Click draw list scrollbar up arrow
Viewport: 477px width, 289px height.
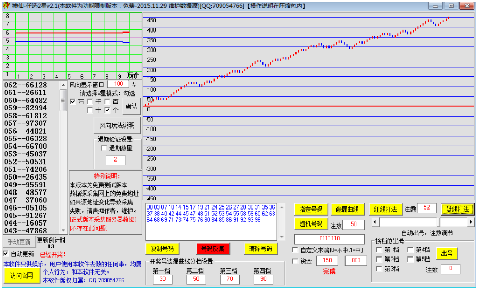click(x=63, y=85)
